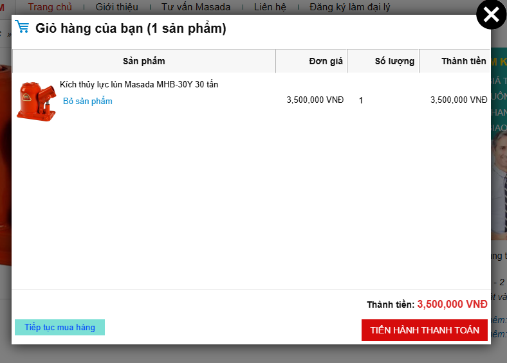Click product name 'Kích thủy lực lùn Masada MHB-30Y 30 tấn'

(x=139, y=84)
